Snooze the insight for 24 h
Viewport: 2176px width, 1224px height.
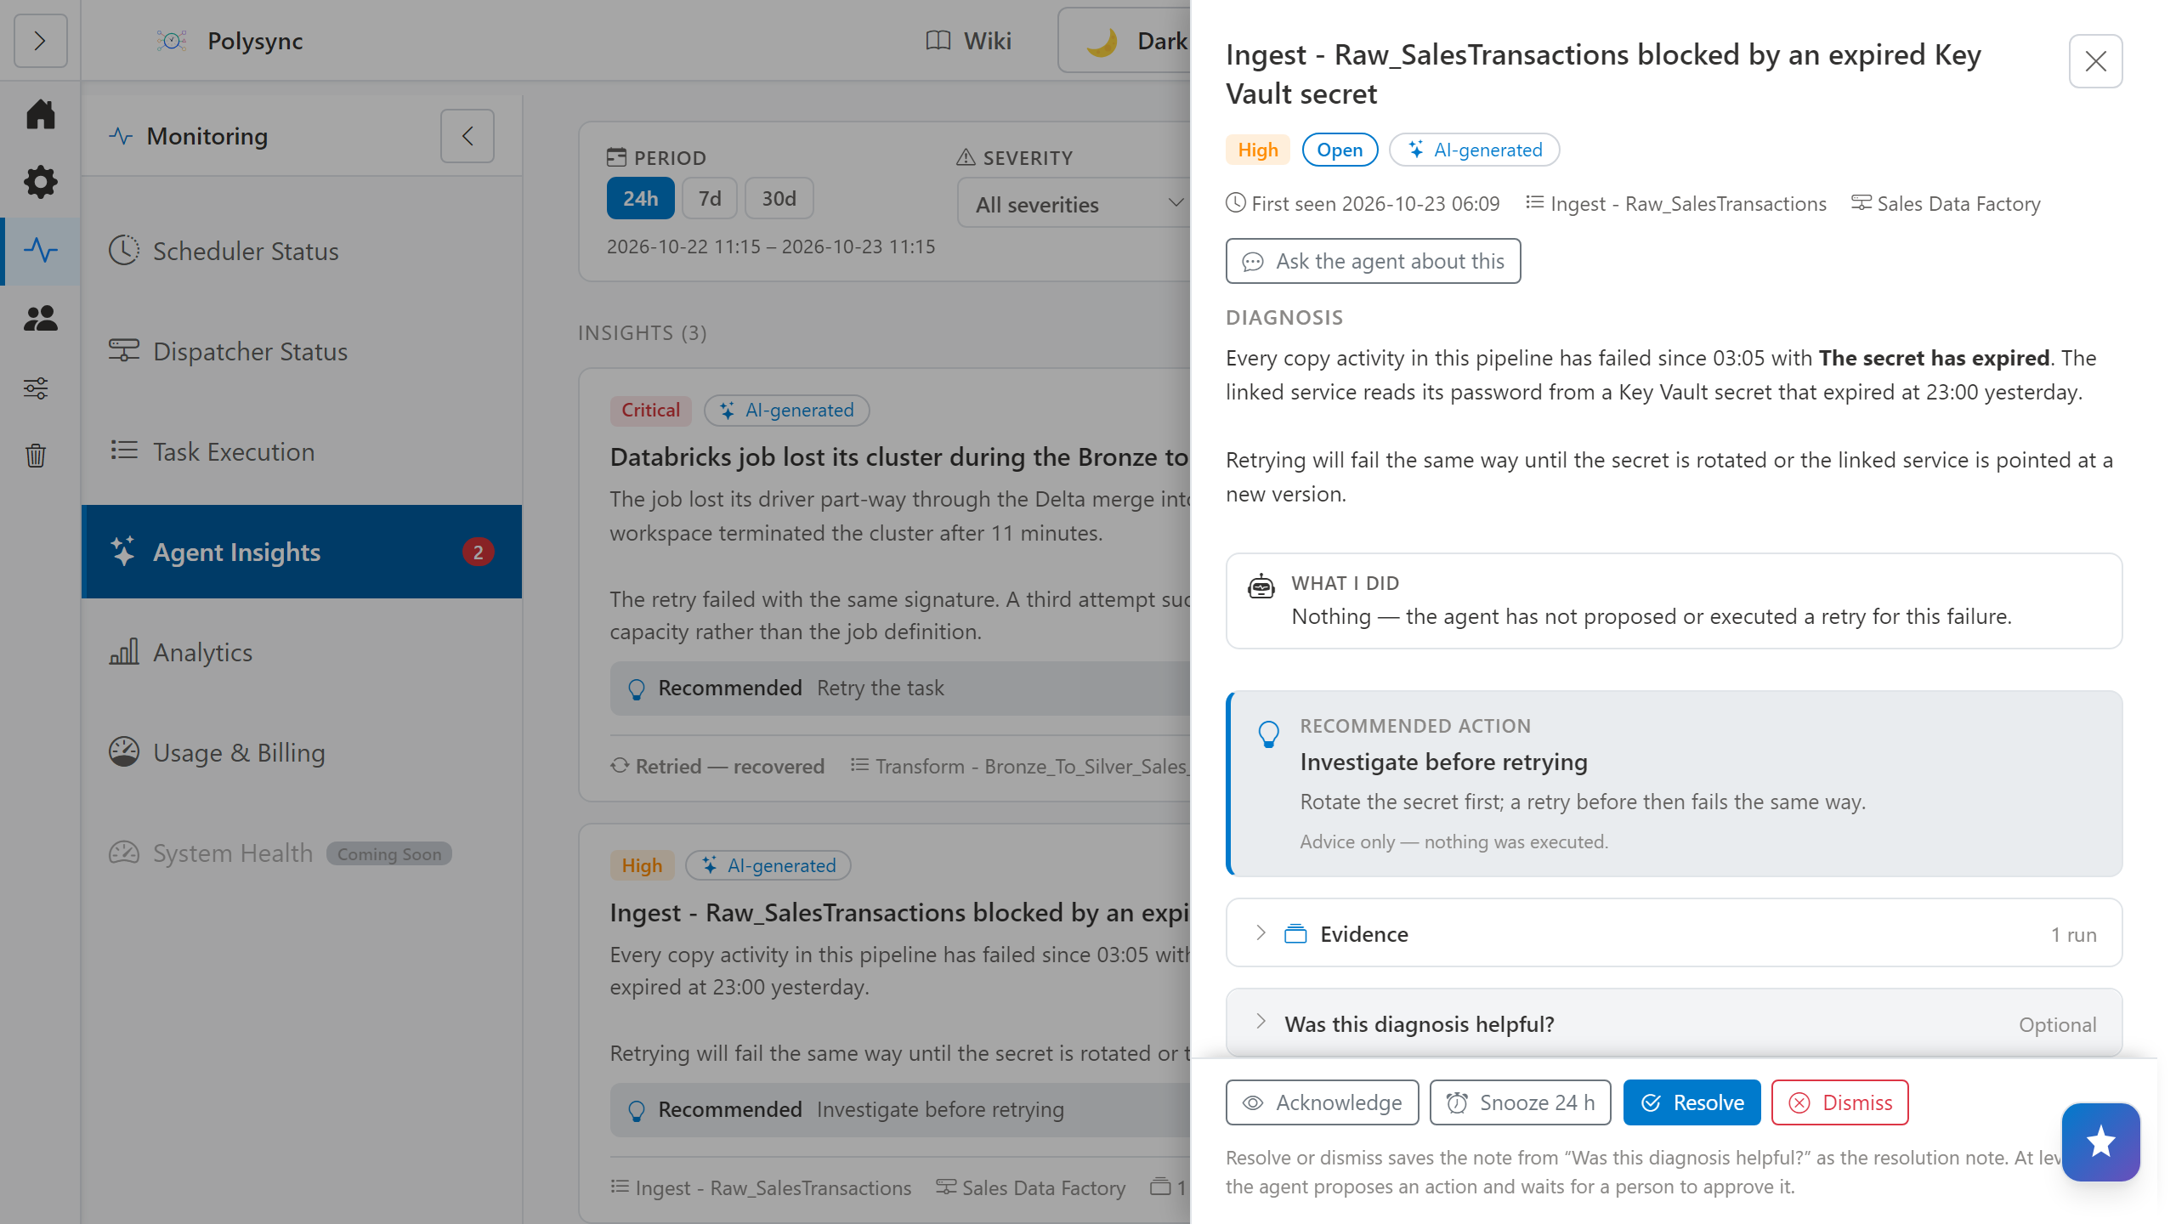(x=1520, y=1102)
